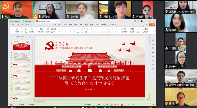
Task: Open the 新建幻灯片 new slide dropdown
Action: click(x=41, y=32)
